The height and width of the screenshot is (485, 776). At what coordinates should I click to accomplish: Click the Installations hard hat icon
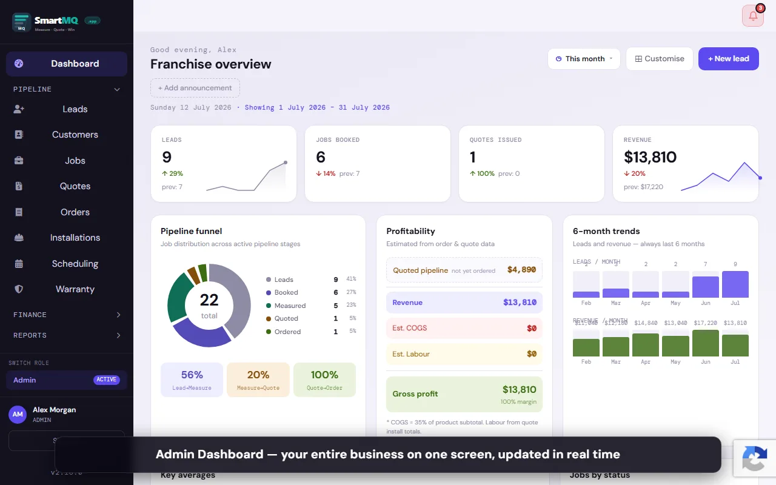point(19,238)
